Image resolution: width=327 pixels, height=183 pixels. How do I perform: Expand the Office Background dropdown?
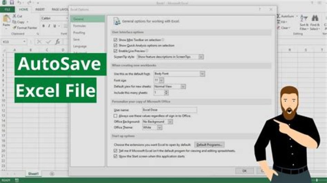coord(170,121)
